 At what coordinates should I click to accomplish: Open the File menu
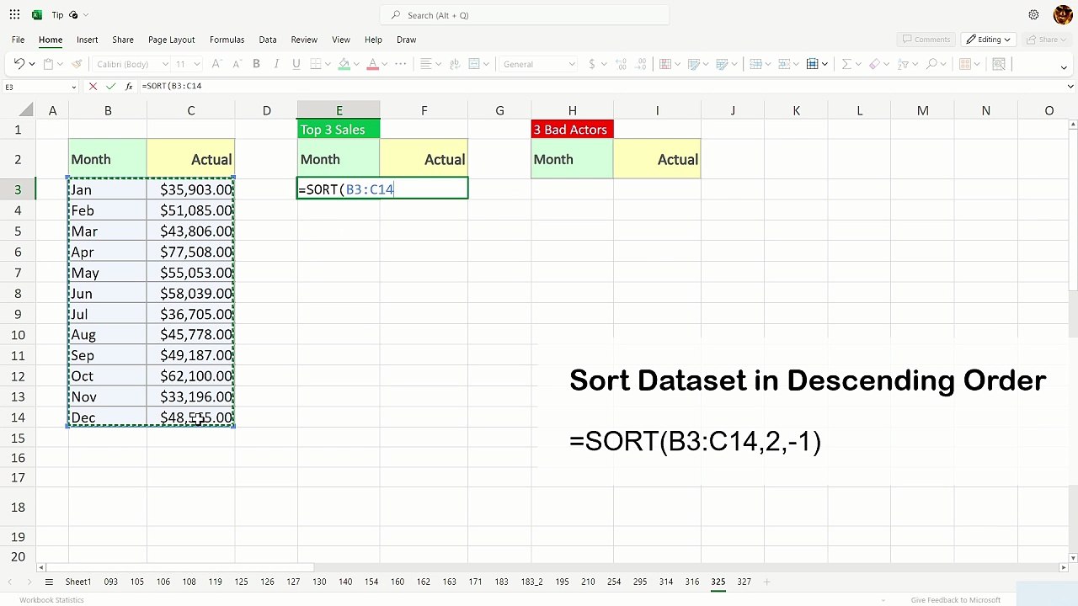click(x=18, y=40)
